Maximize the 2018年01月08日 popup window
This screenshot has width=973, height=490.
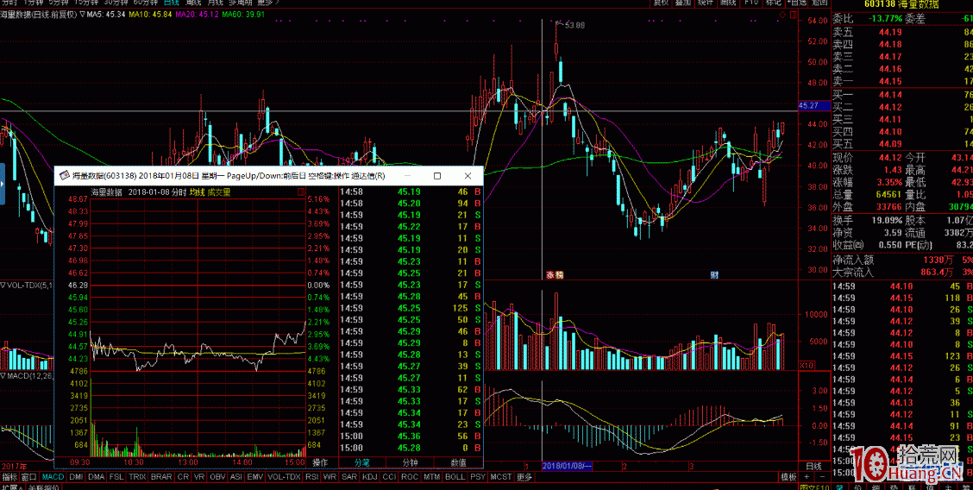pyautogui.click(x=436, y=175)
